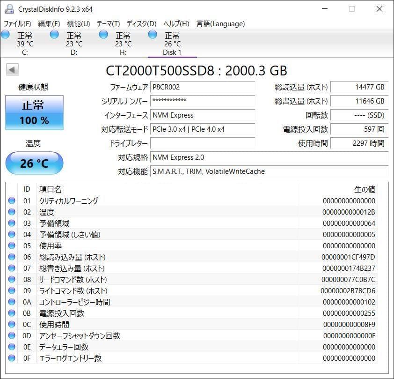Select the health indicator dot for drive D:
394x379 pixels.
(54, 34)
